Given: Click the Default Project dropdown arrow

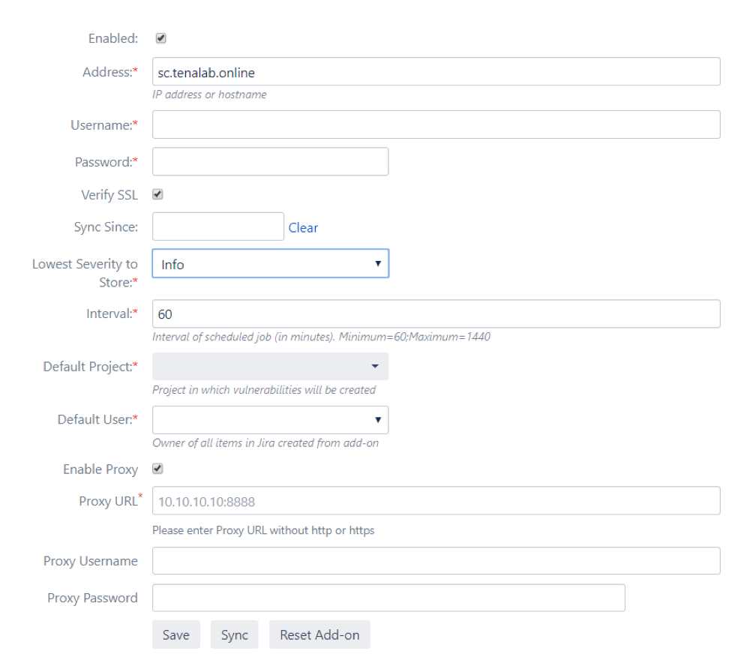Looking at the screenshot, I should click(375, 367).
